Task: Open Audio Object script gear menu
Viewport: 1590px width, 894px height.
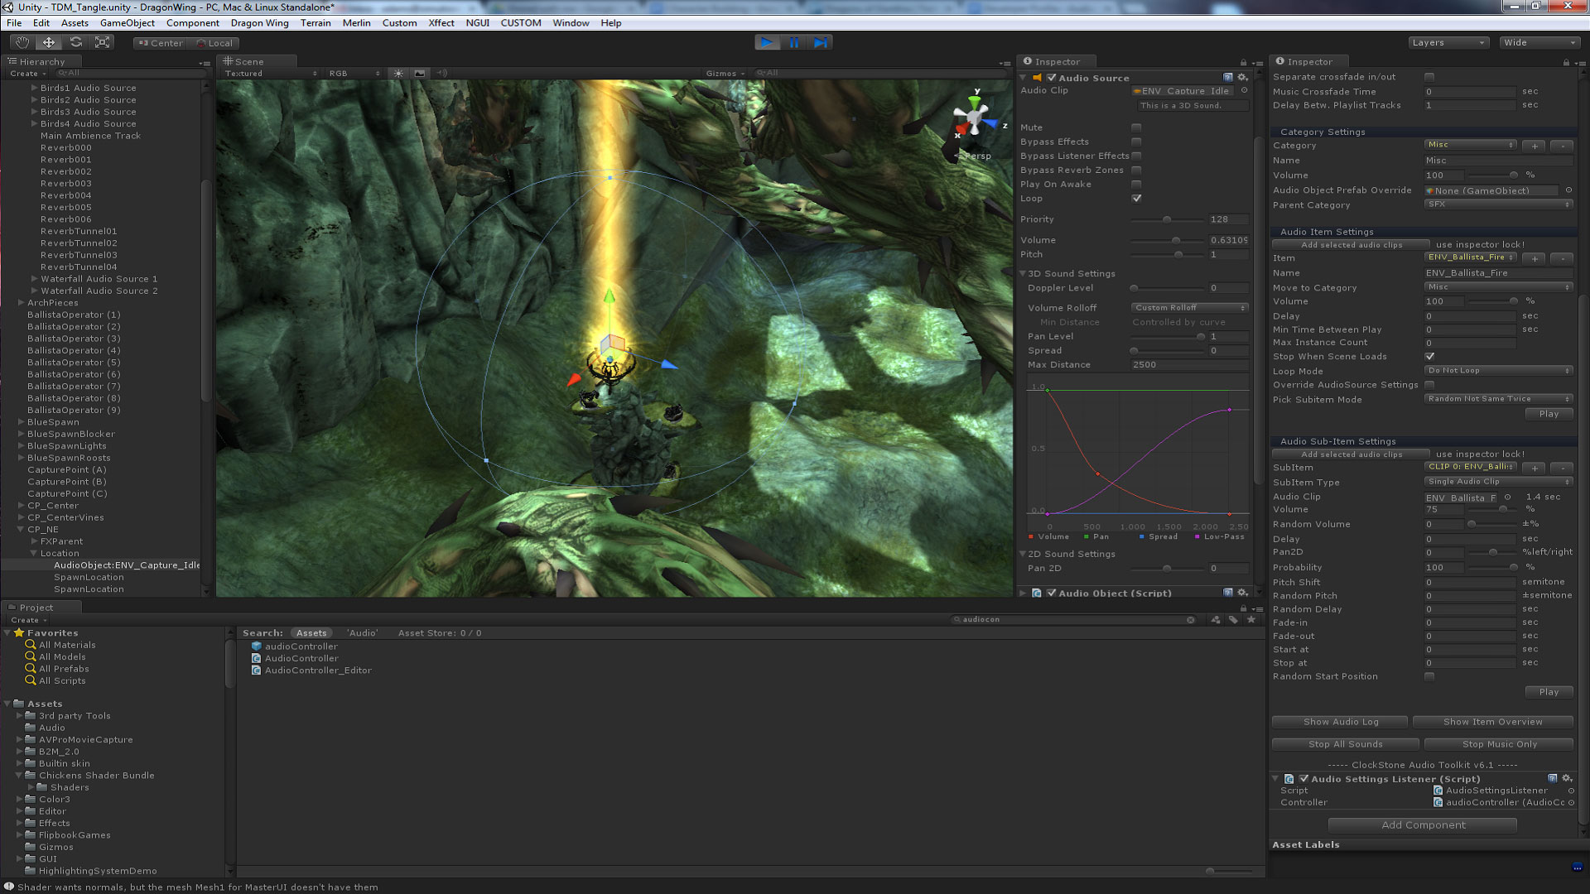Action: point(1242,593)
